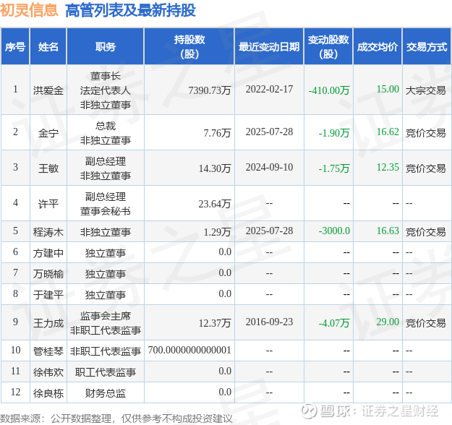The height and width of the screenshot is (425, 452).
Task: Click the name 程涛木
Action: pos(48,232)
